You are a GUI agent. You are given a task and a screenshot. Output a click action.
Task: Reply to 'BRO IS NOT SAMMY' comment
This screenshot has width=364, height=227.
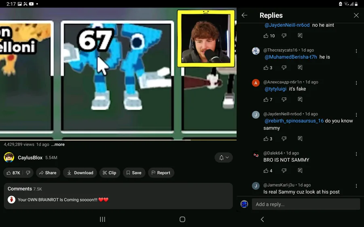[300, 171]
